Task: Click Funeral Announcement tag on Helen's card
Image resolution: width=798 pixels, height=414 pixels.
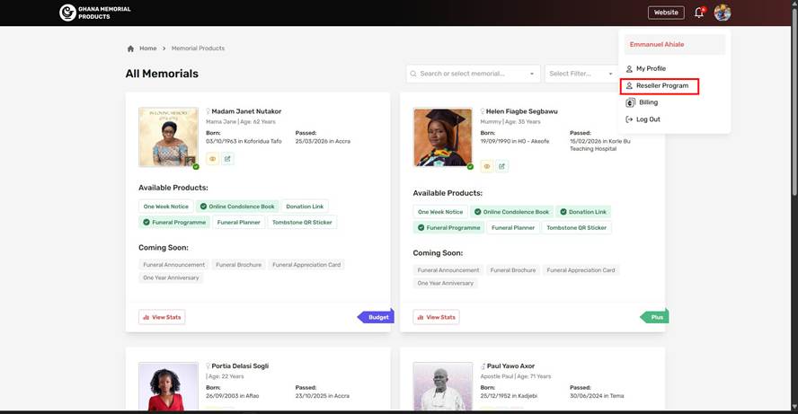Action: pos(448,270)
